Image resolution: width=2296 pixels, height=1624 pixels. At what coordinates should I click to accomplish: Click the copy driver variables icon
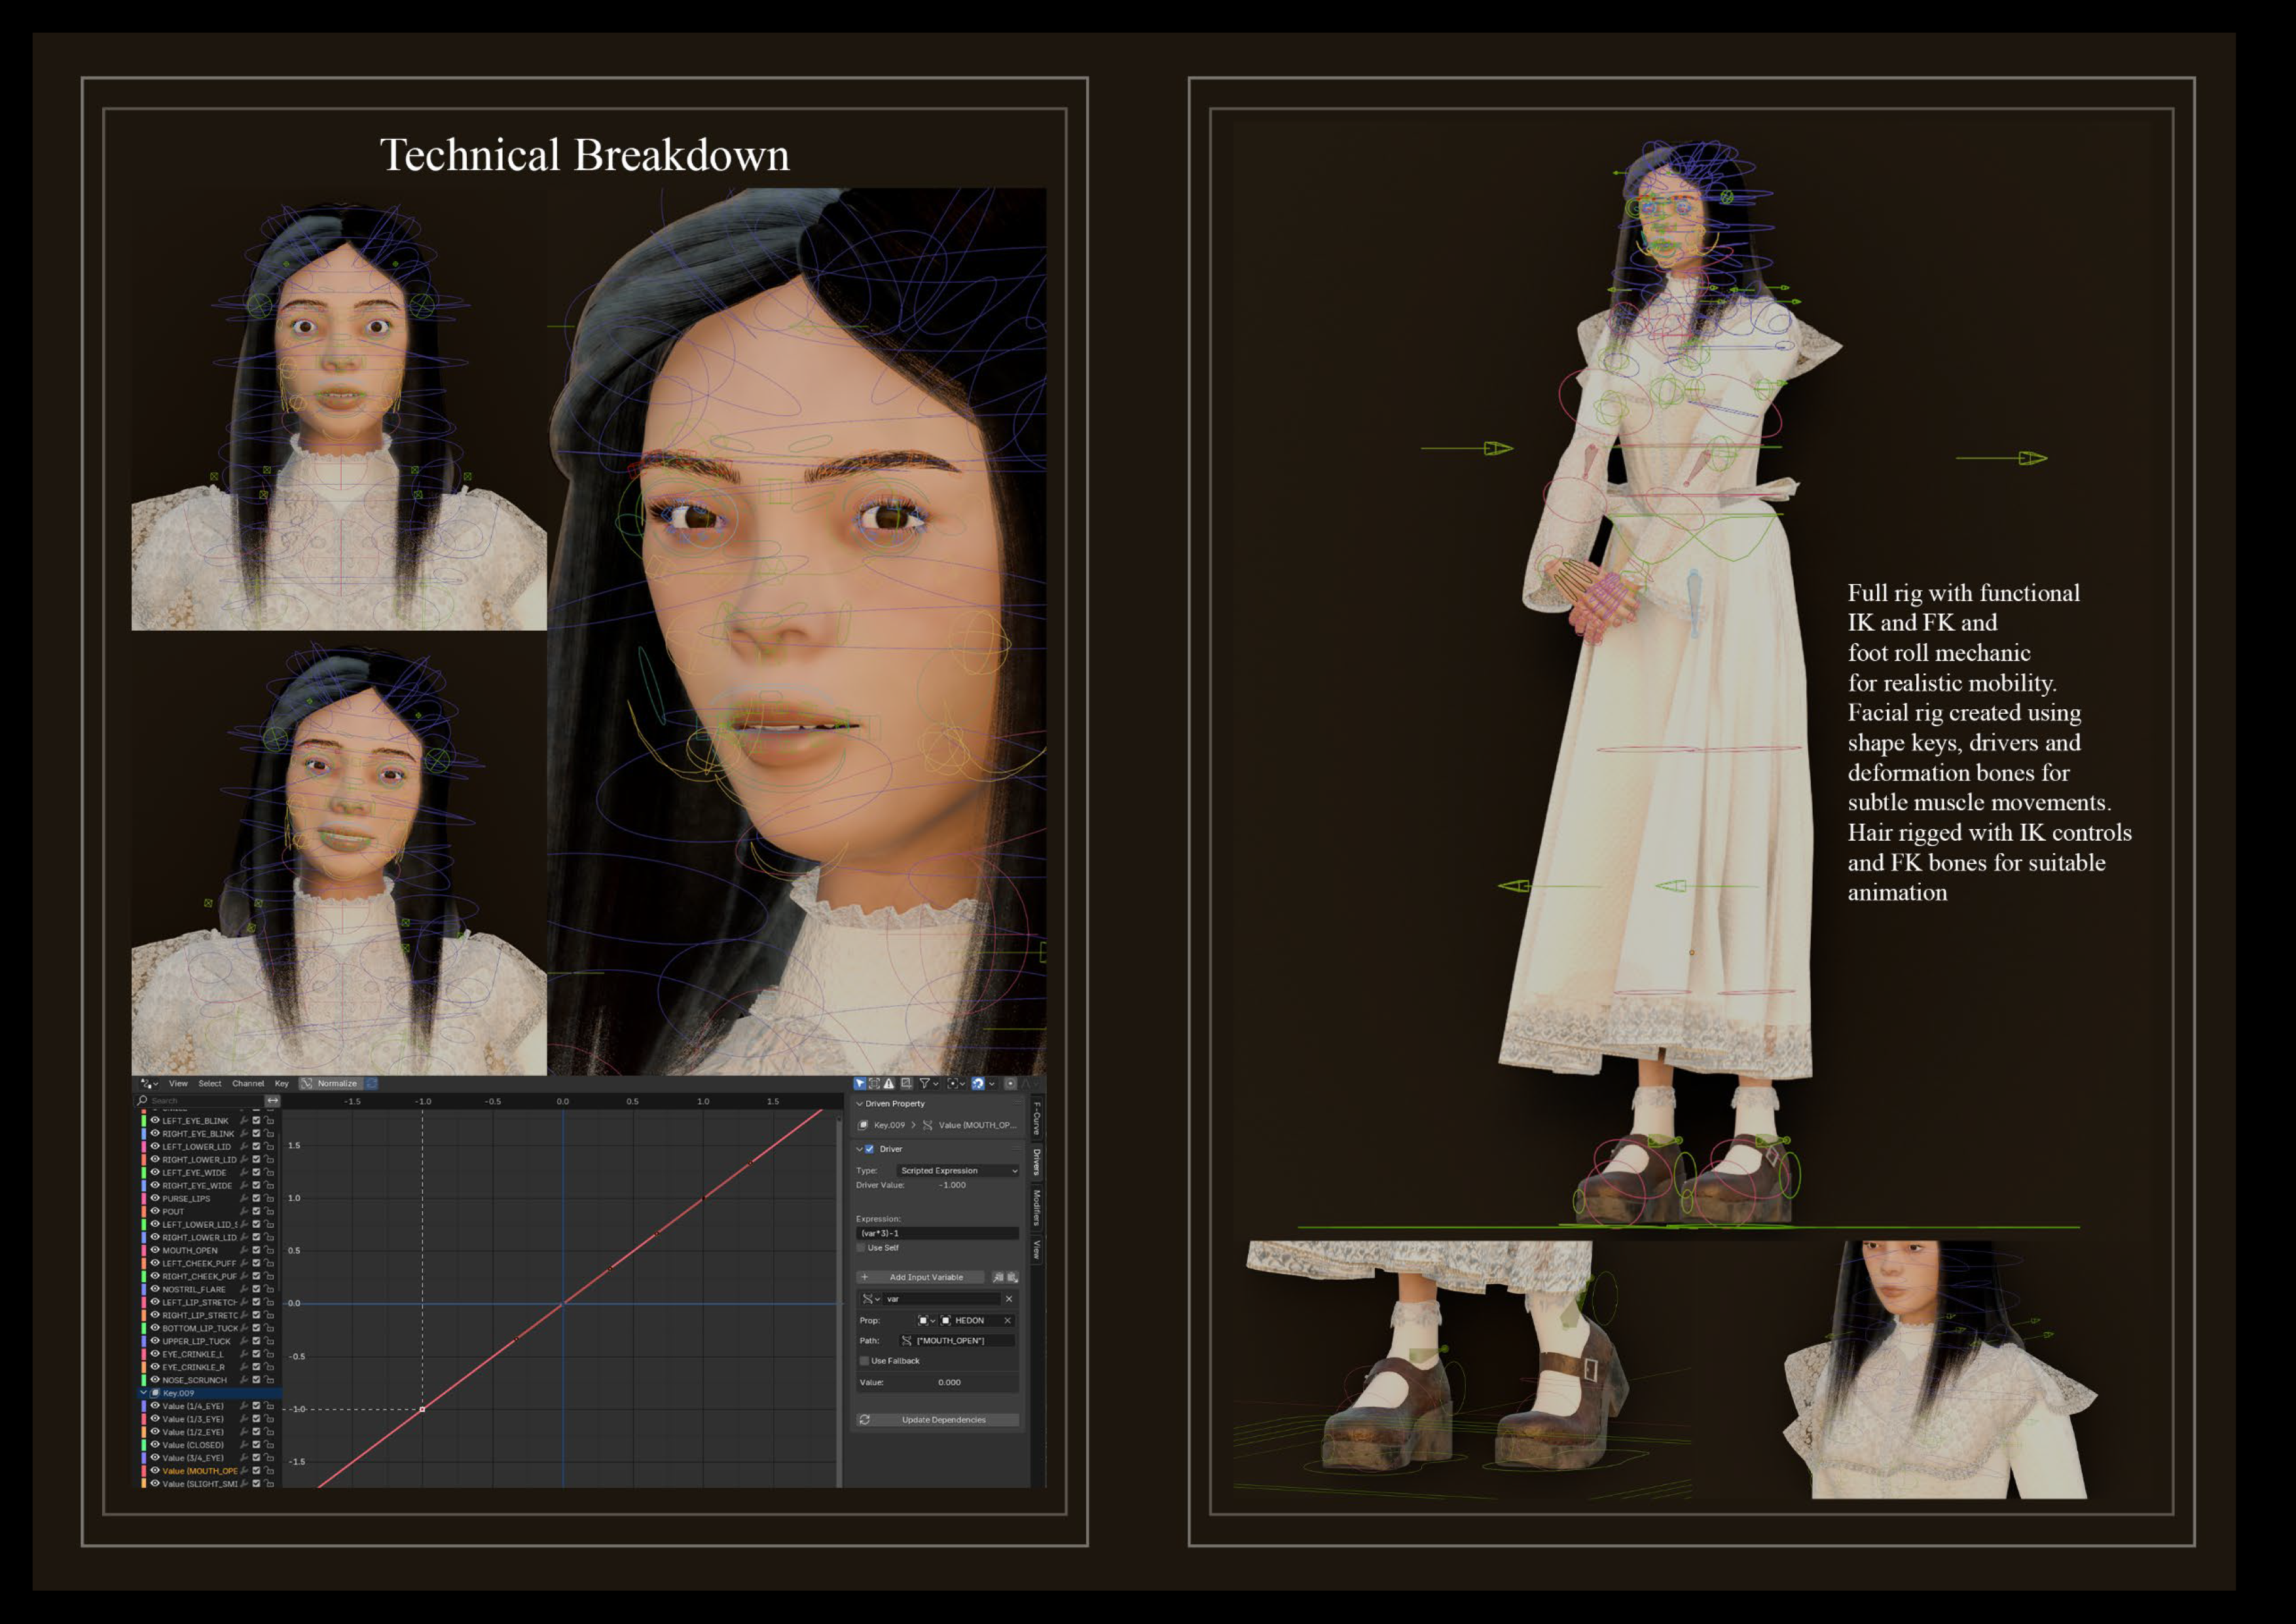pyautogui.click(x=997, y=1277)
